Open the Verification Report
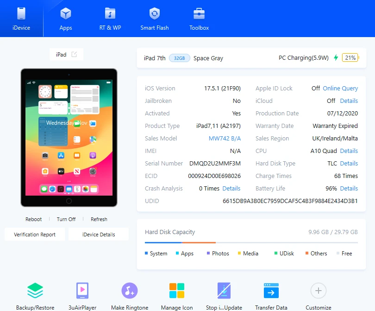The width and height of the screenshot is (375, 311). (35, 235)
